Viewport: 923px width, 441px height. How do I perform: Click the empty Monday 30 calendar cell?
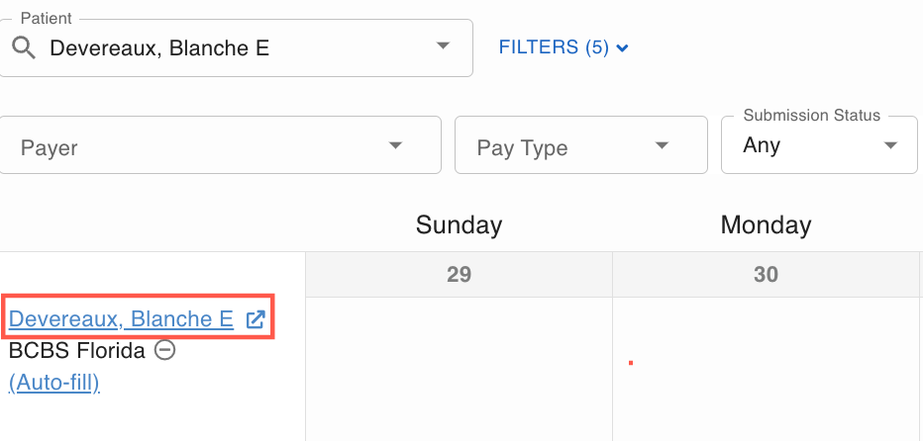(x=766, y=369)
